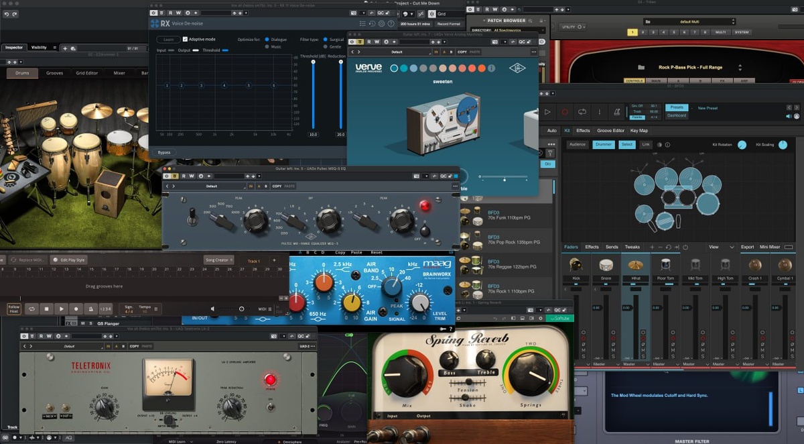Click the Universal Audio logo in Verve window
Image resolution: width=804 pixels, height=444 pixels.
coord(517,68)
